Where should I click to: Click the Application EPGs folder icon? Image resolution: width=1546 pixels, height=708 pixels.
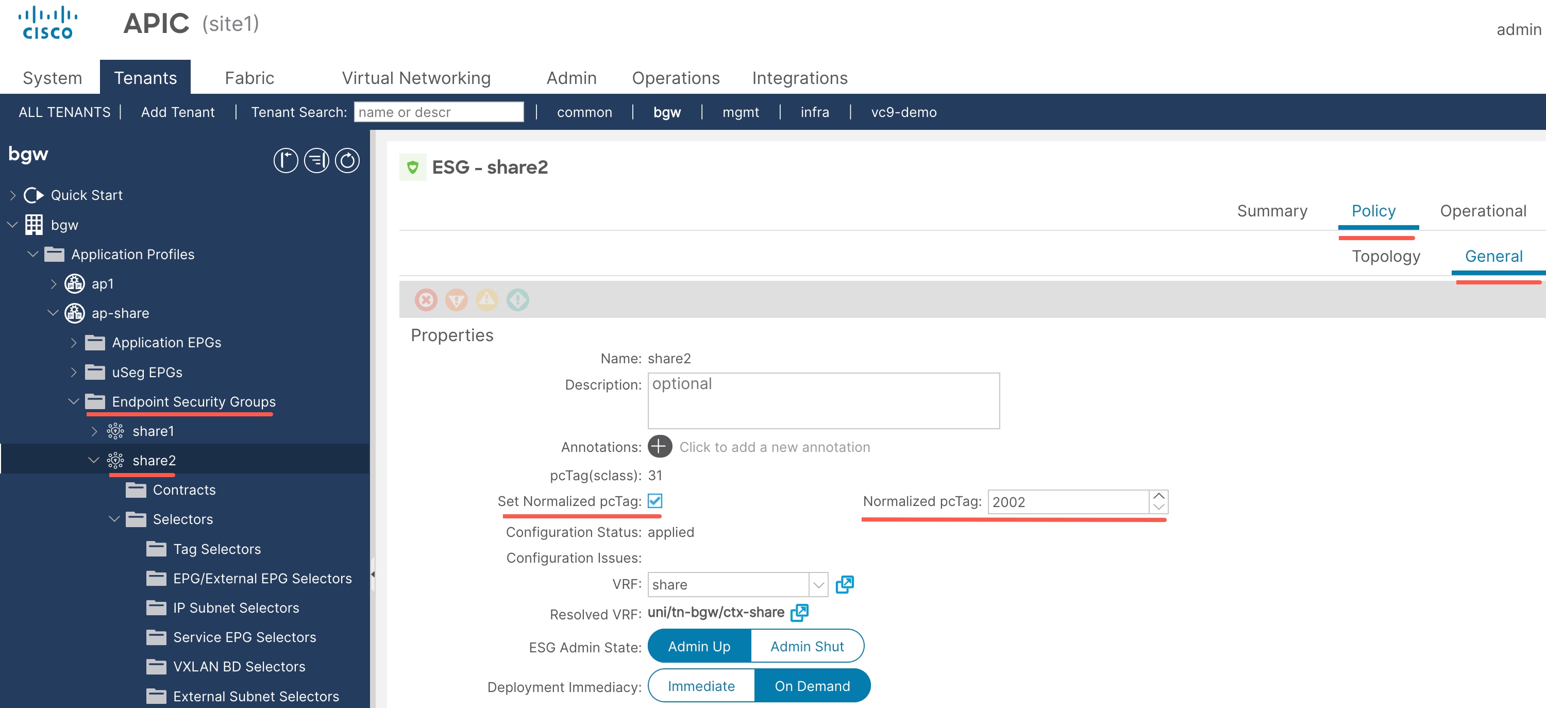click(x=95, y=342)
